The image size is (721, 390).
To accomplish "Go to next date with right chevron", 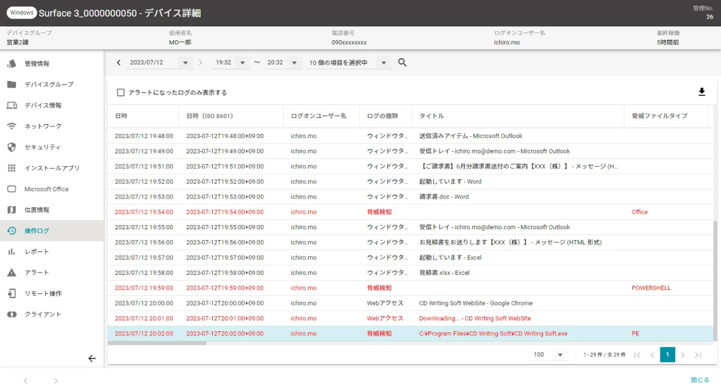I will click(x=200, y=62).
